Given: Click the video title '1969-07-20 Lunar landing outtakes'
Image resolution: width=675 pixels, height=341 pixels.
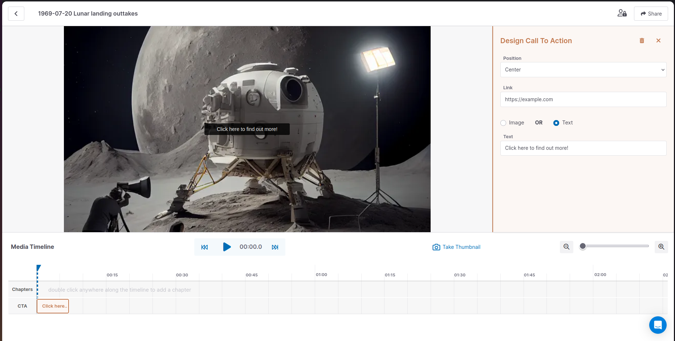Looking at the screenshot, I should [x=88, y=13].
